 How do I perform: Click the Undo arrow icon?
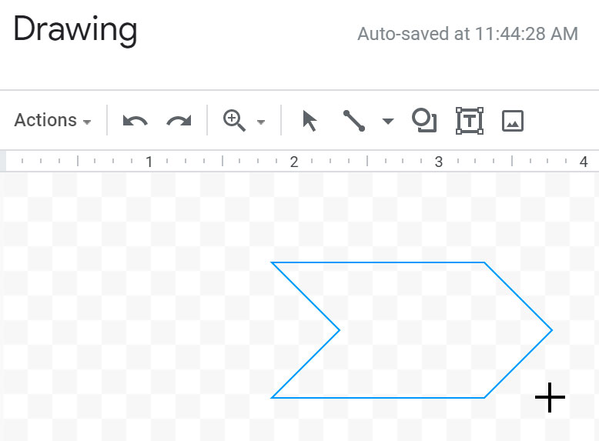[x=136, y=121]
